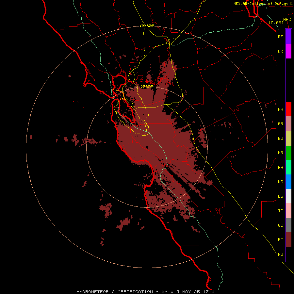Viewport: 294px width, 294px height.
Task: Click the brown BI legend swatch
Action: (288, 240)
